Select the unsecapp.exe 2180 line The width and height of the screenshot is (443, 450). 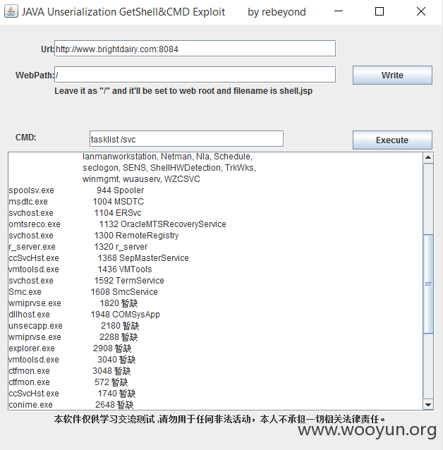(74, 326)
